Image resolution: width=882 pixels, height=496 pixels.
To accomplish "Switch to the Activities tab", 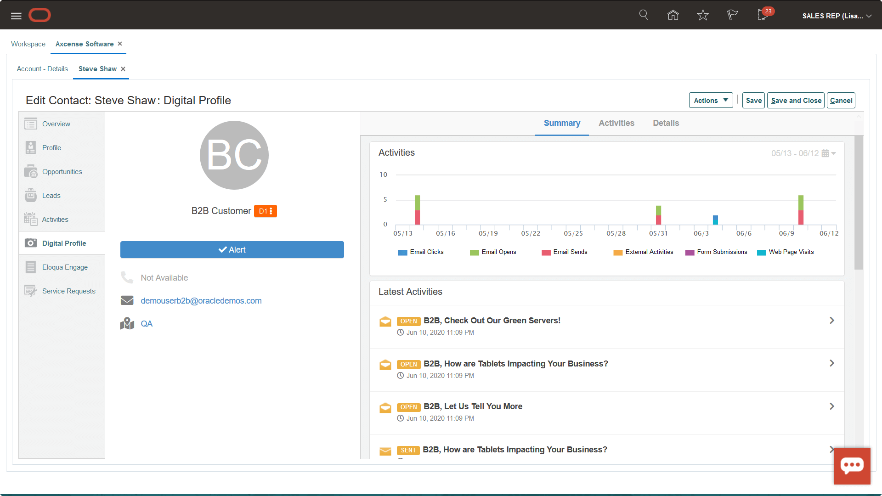I will pyautogui.click(x=616, y=123).
